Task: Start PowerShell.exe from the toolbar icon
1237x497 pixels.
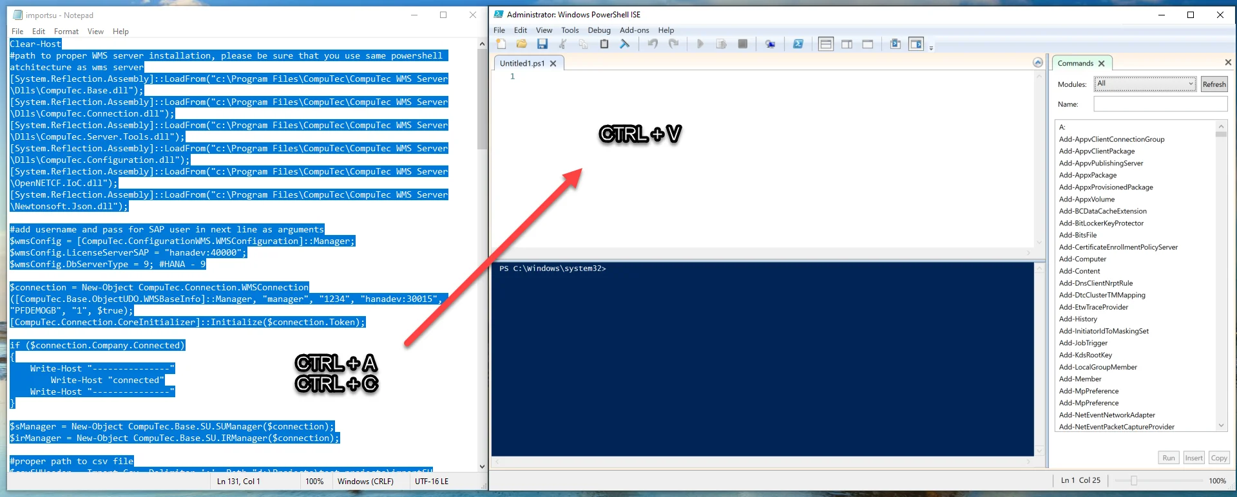Action: (x=798, y=44)
